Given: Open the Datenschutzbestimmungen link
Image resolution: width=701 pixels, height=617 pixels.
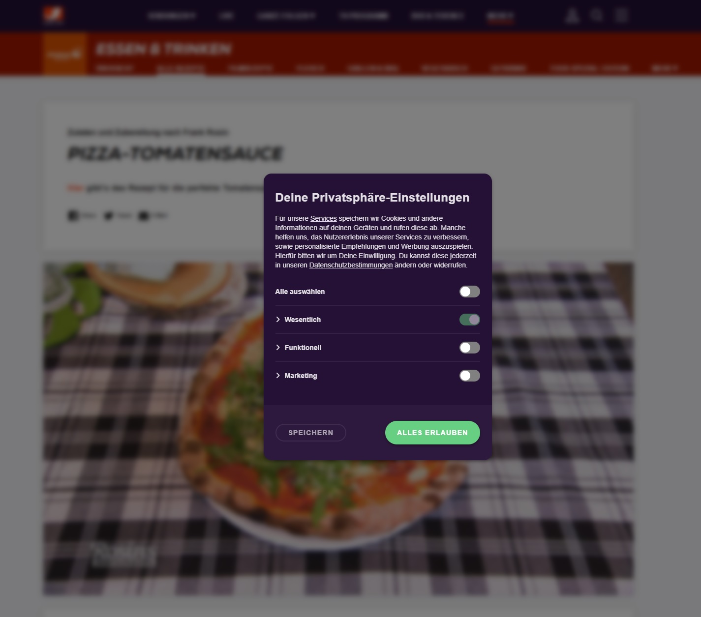Looking at the screenshot, I should point(351,265).
